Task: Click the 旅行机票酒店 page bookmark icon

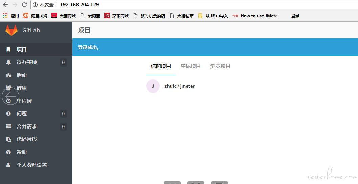Action: 135,16
